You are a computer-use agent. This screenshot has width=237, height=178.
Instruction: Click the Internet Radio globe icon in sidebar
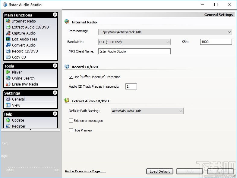click(8, 21)
